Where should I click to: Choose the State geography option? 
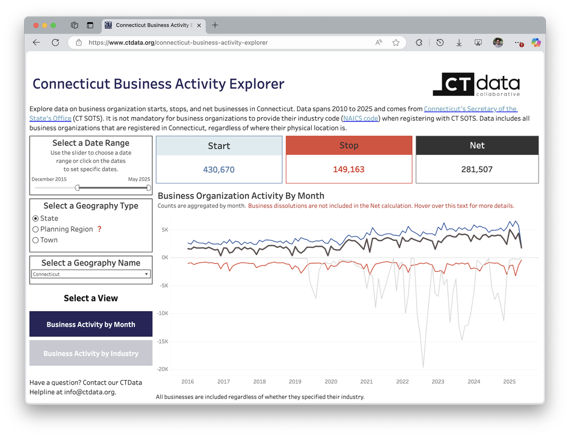pos(35,218)
